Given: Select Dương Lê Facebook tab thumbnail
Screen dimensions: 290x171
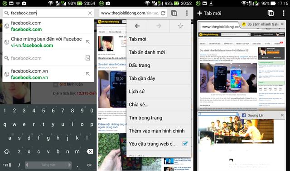Looking at the screenshot, I should 242,142.
